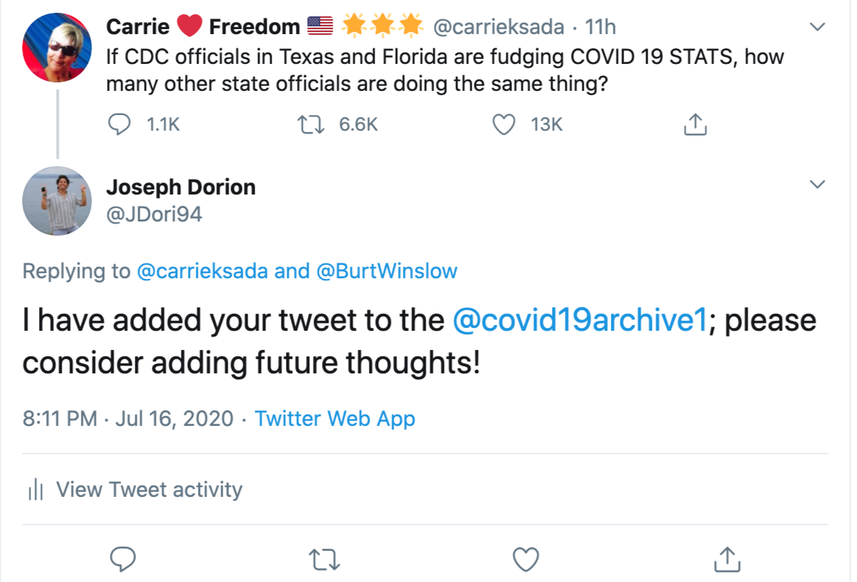Open @BurtWinslow profile link
The height and width of the screenshot is (582, 857).
point(387,271)
